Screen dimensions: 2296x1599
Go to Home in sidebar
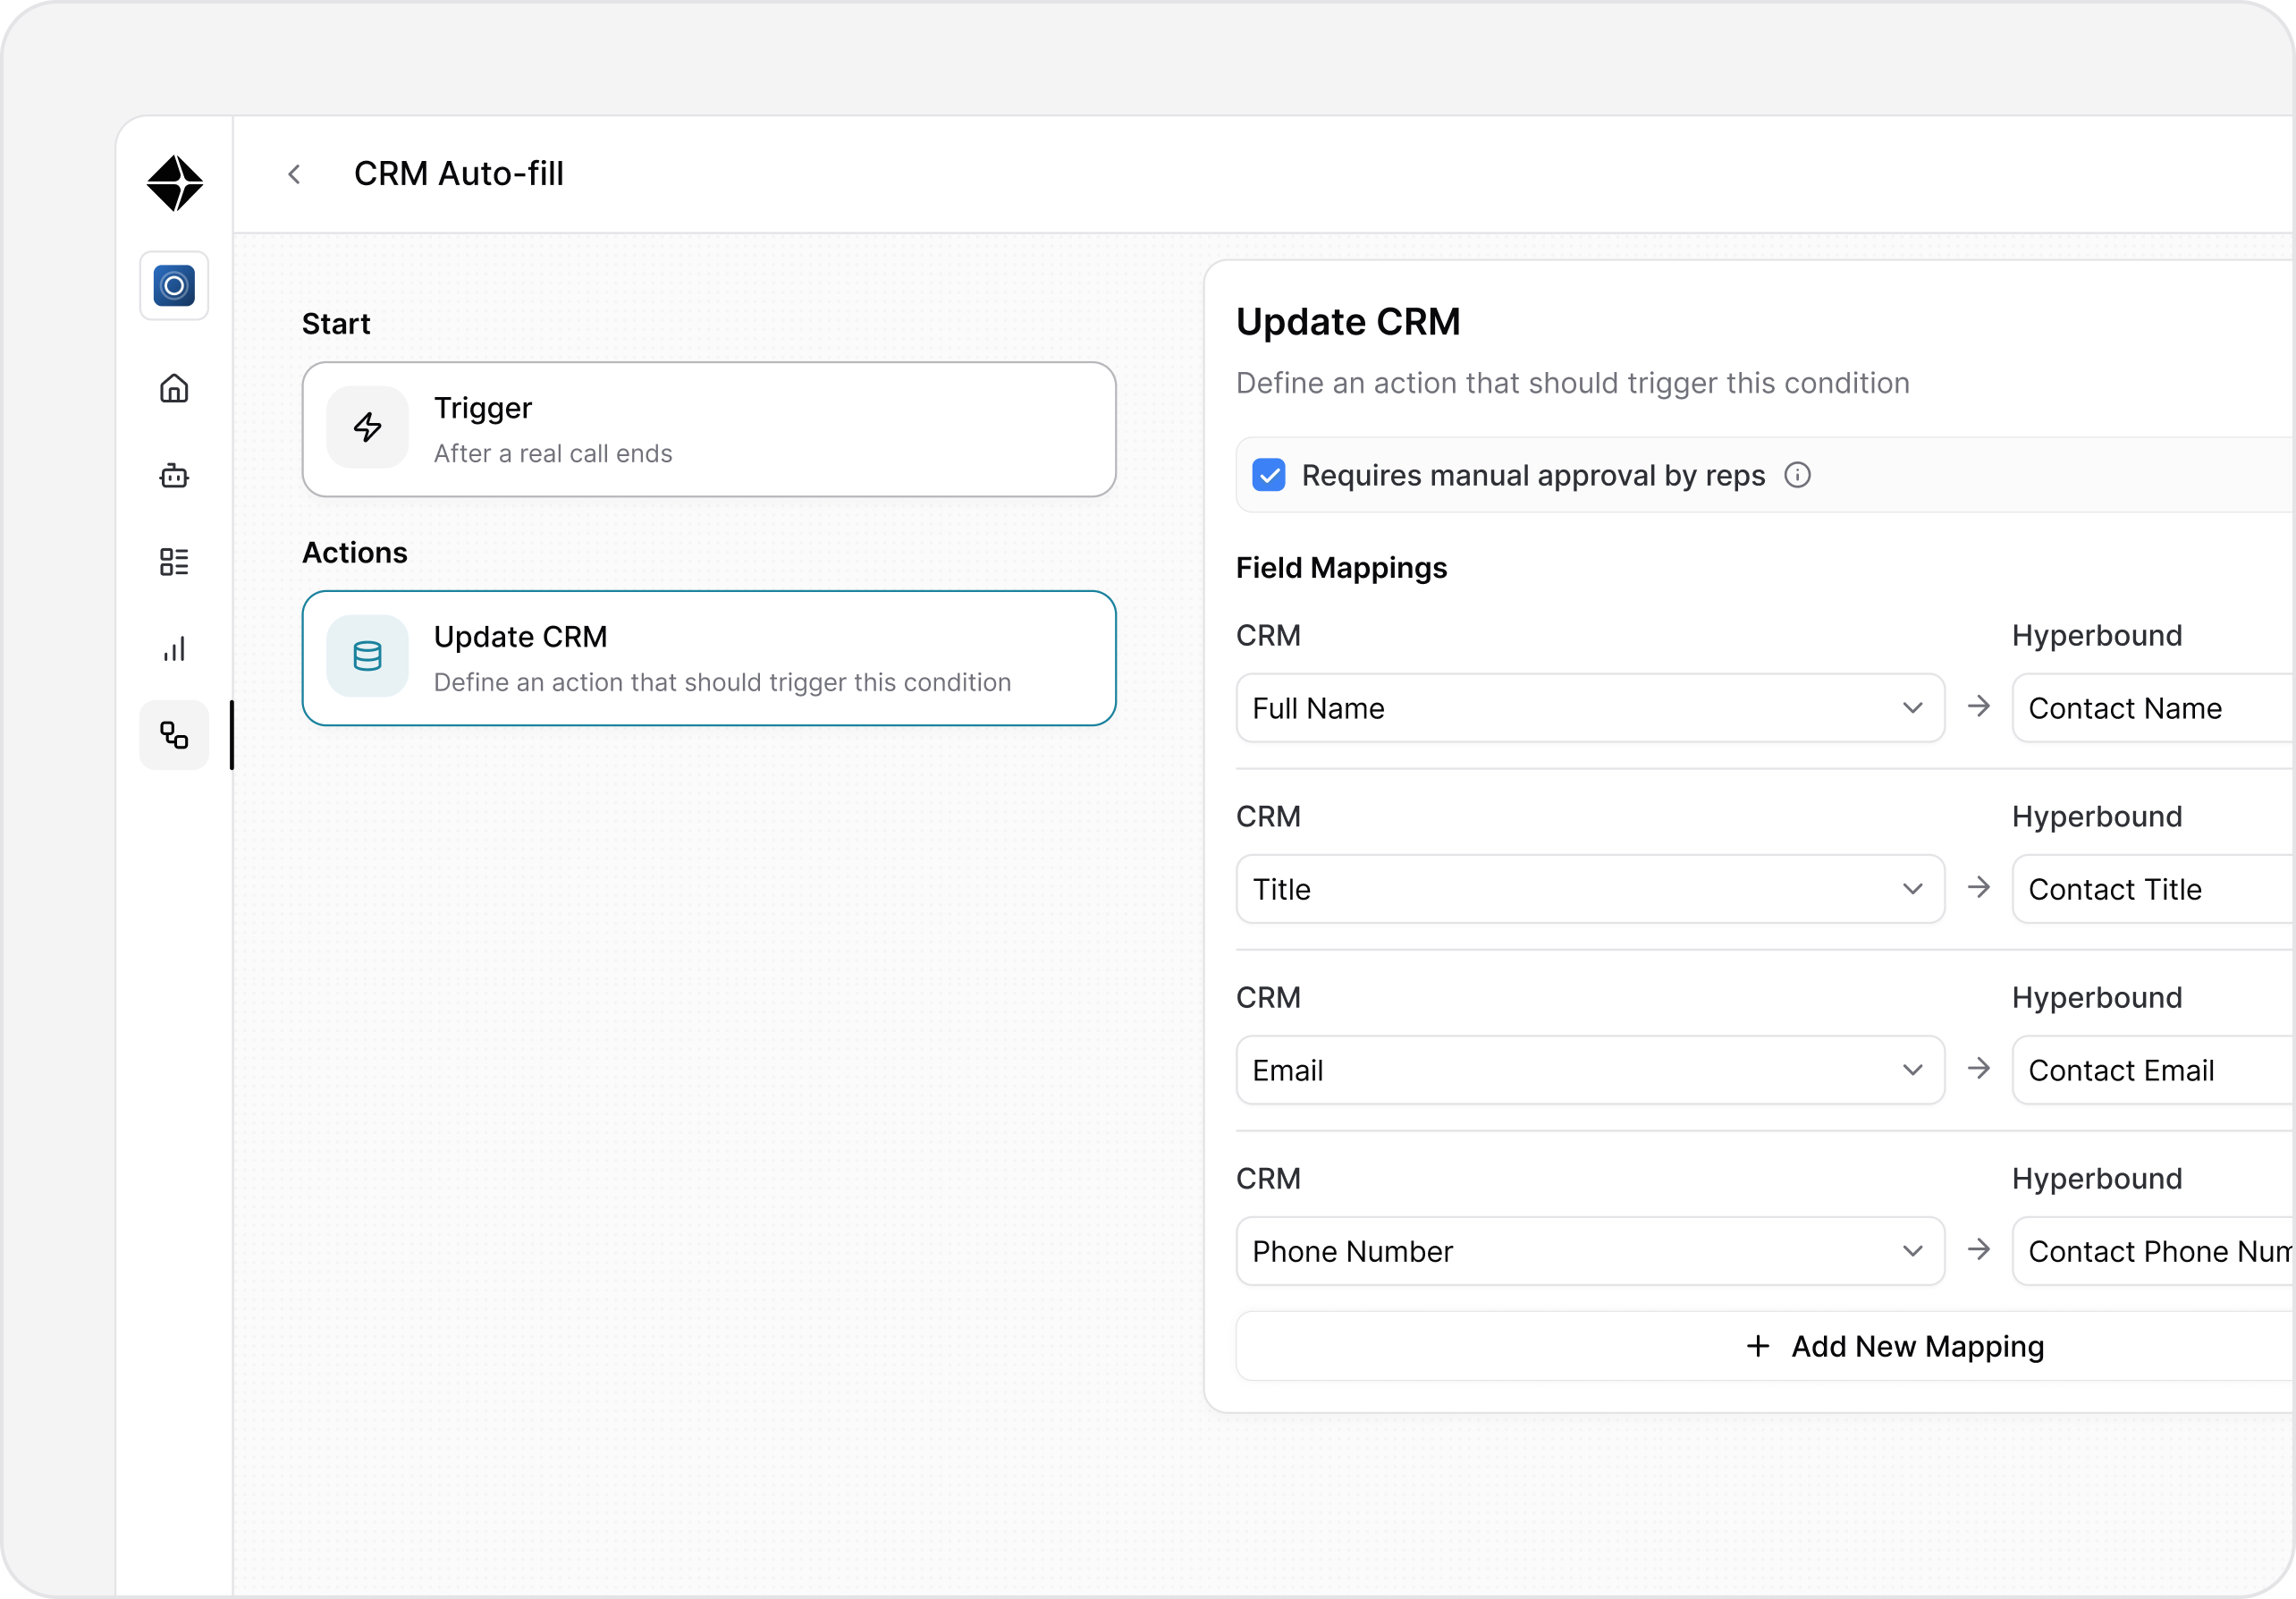pyautogui.click(x=174, y=388)
